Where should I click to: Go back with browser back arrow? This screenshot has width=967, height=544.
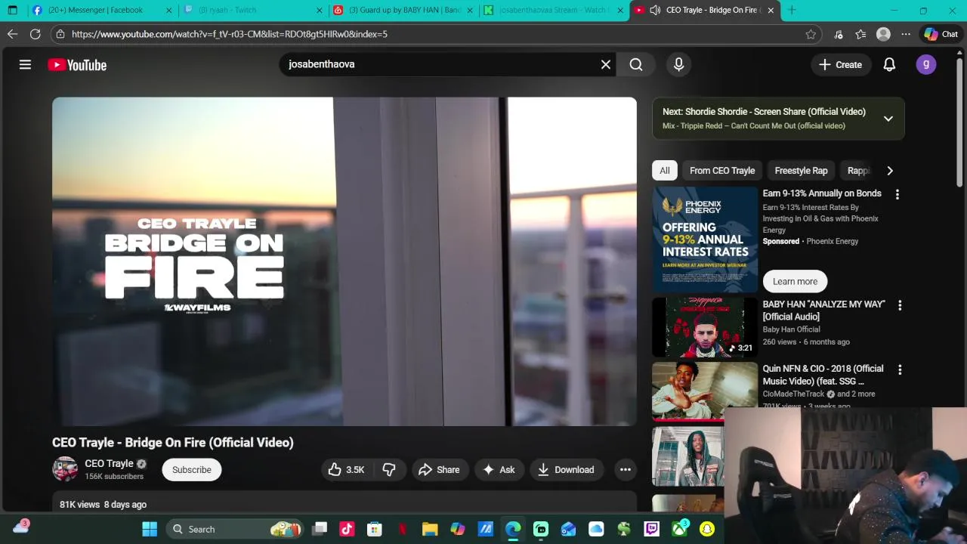point(12,34)
